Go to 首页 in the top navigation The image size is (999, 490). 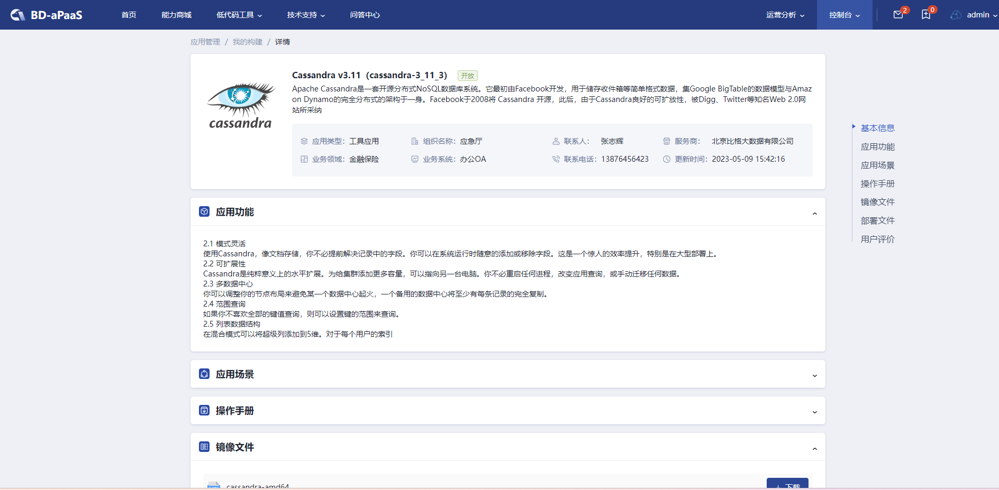(x=129, y=15)
